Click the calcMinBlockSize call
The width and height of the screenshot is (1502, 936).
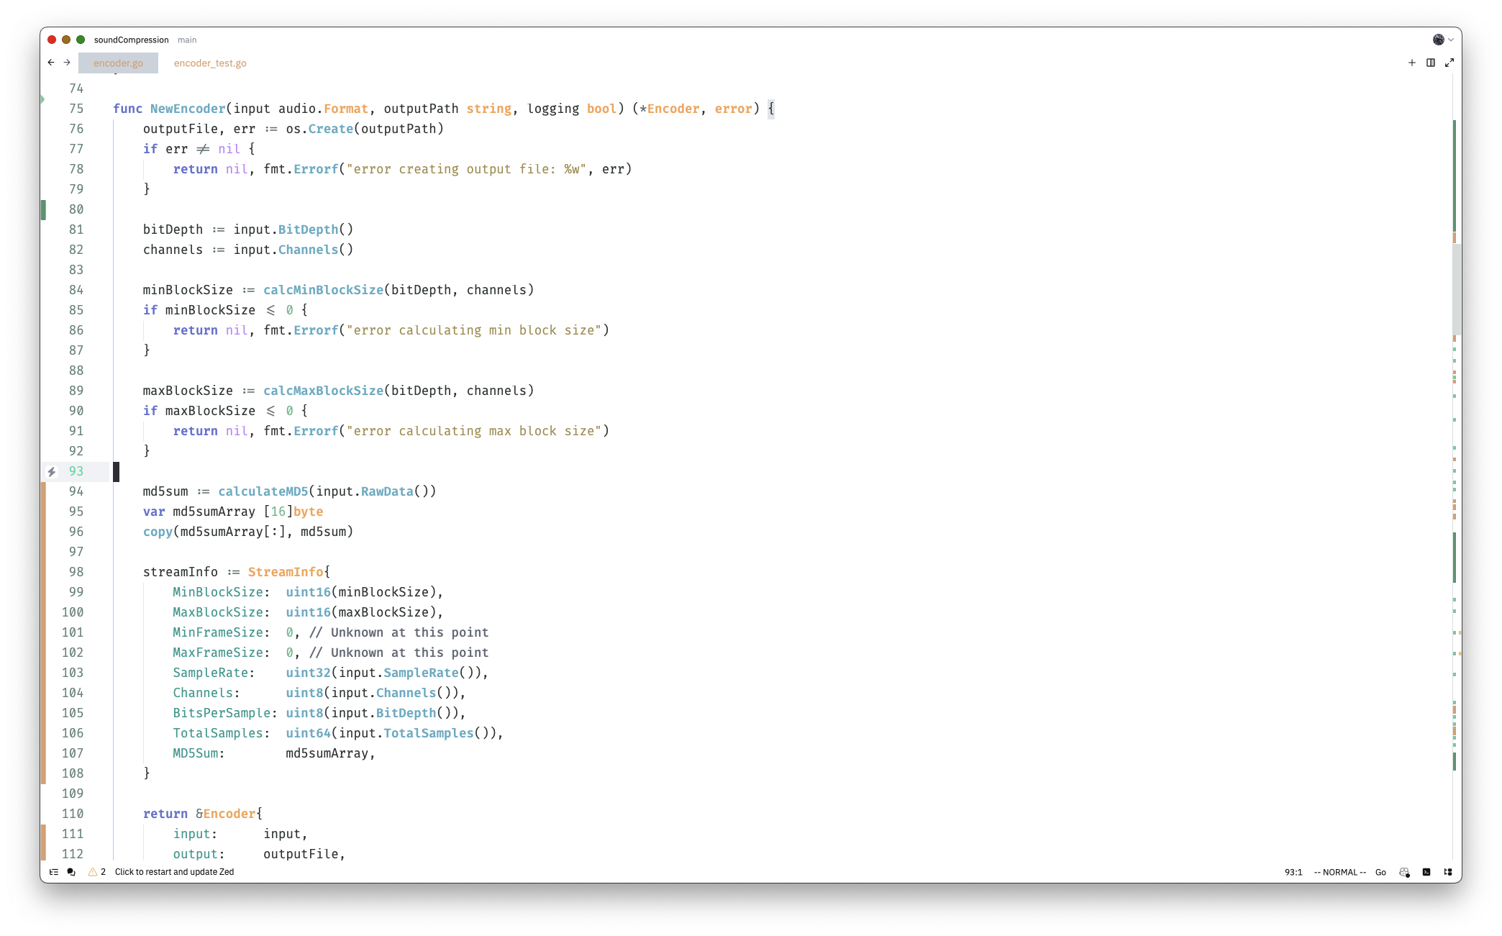323,290
